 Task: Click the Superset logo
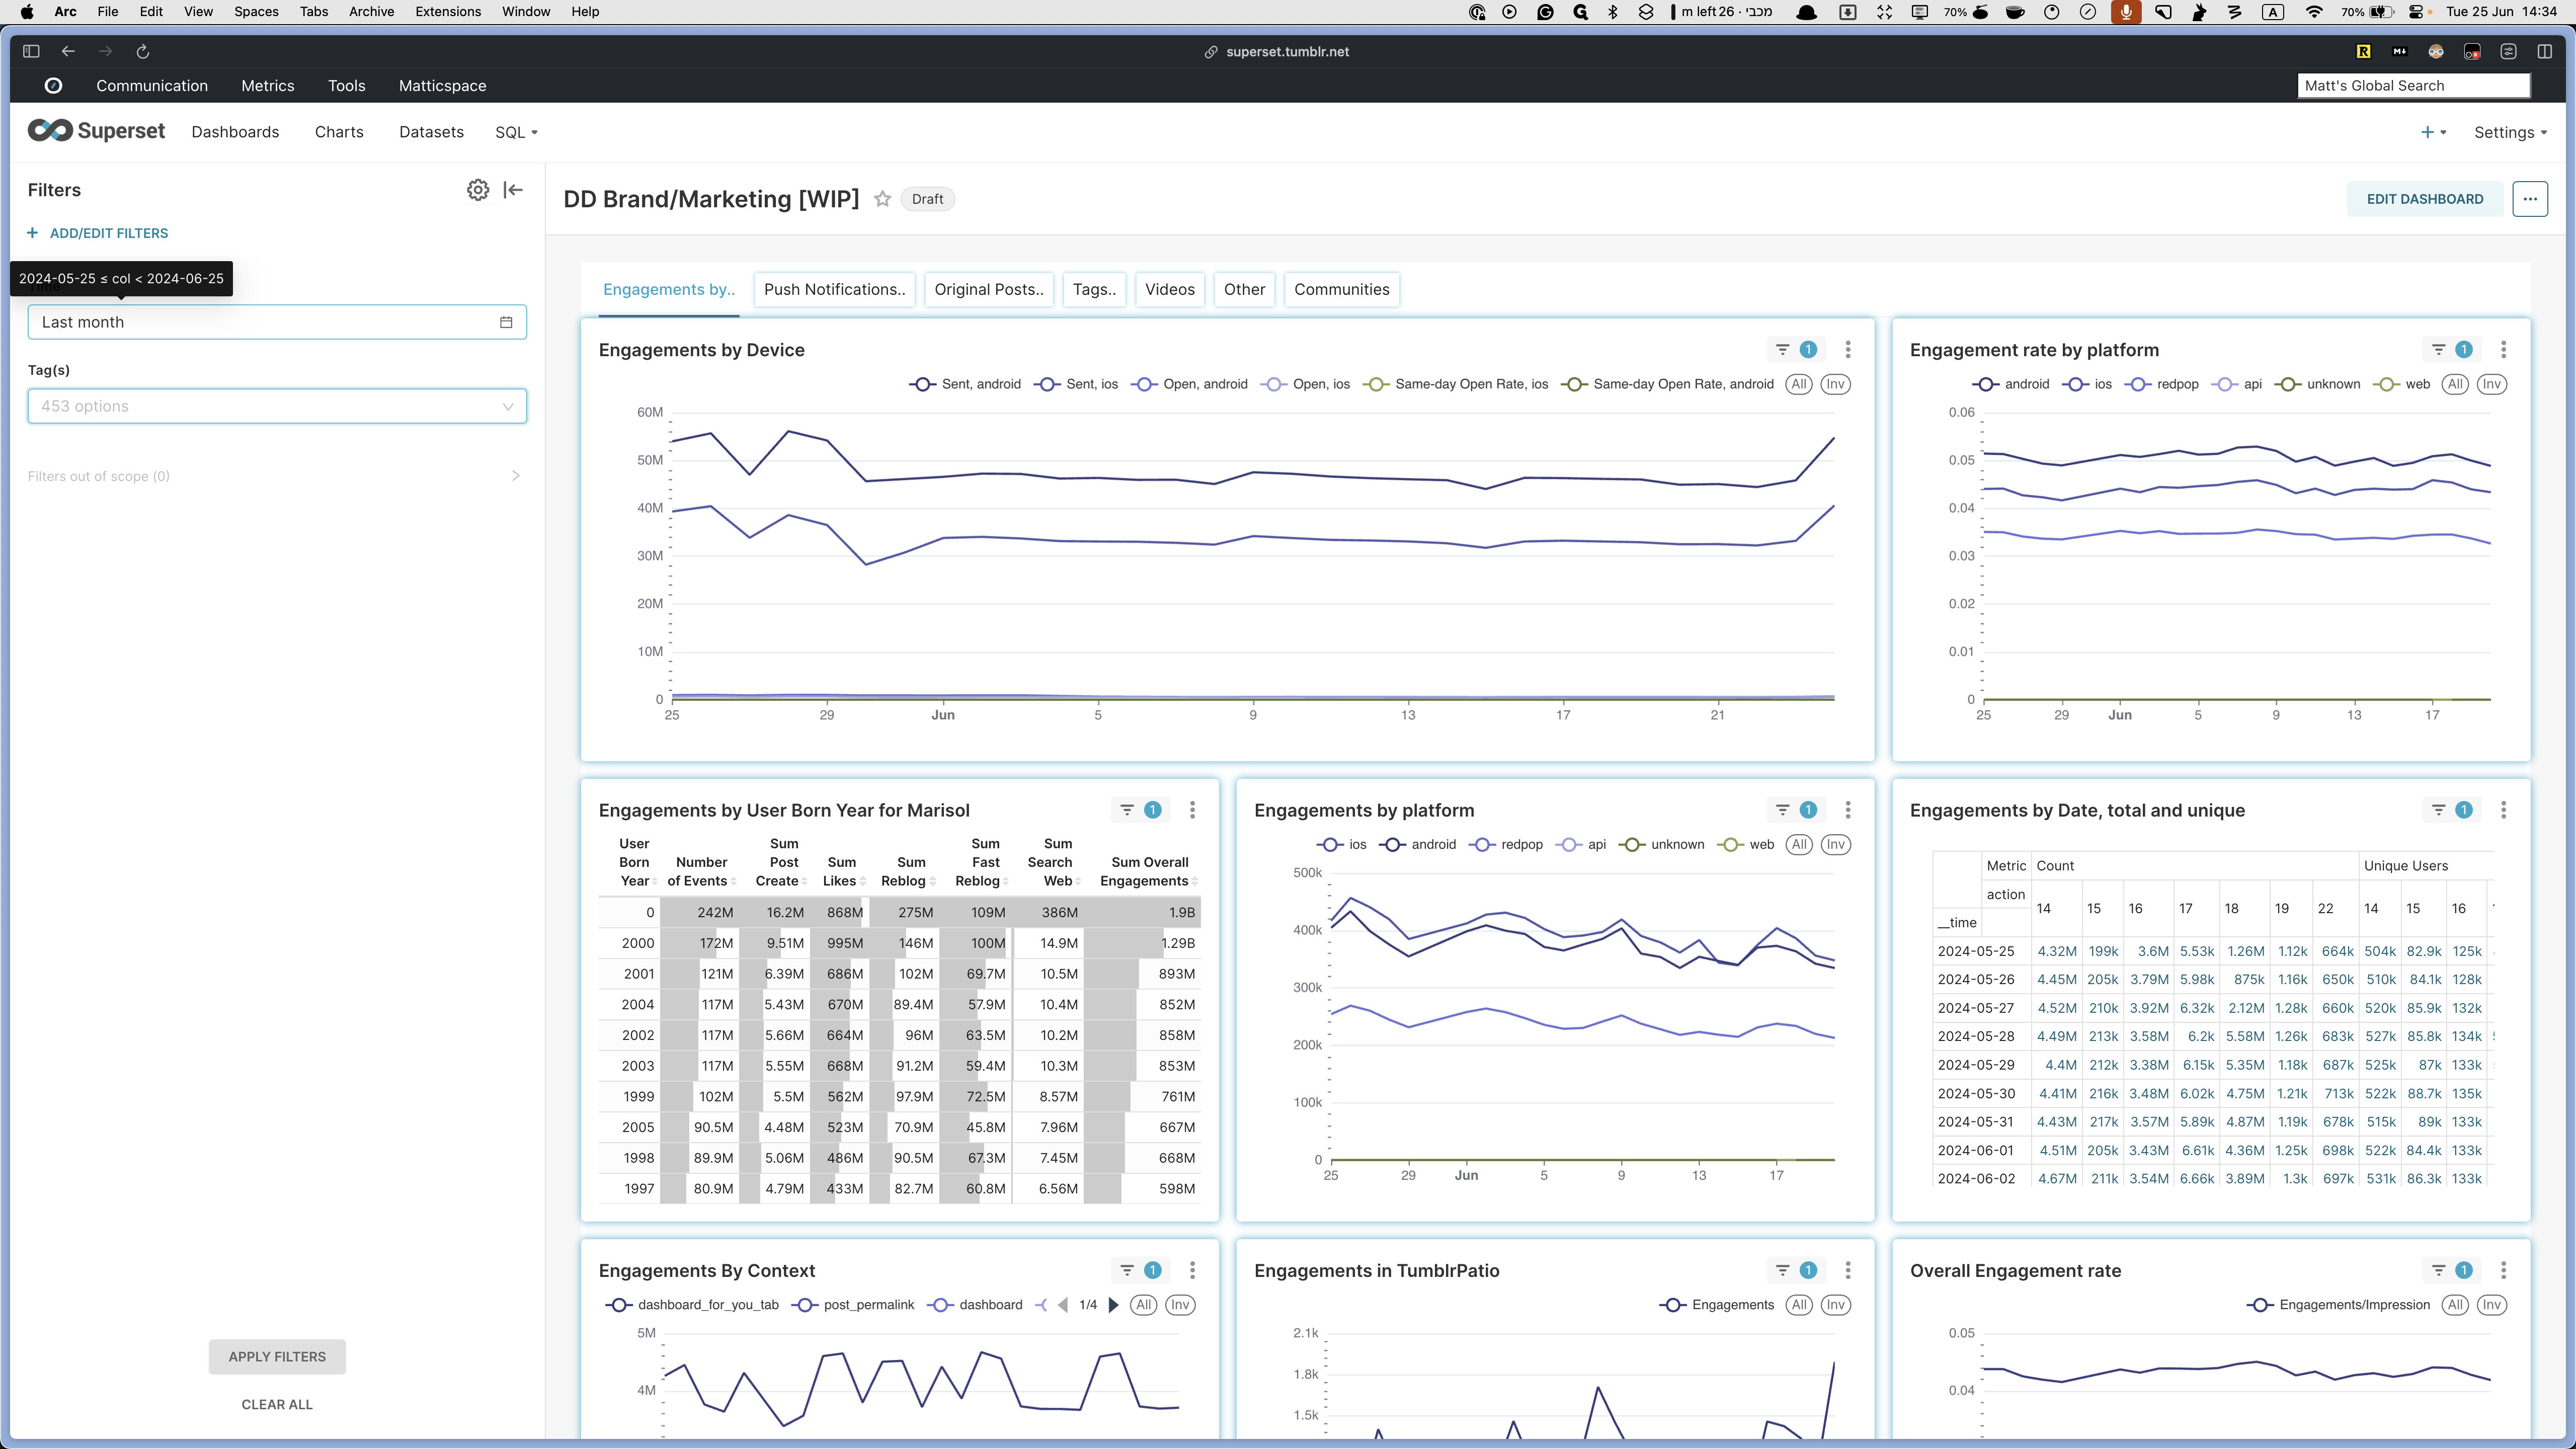[x=96, y=131]
